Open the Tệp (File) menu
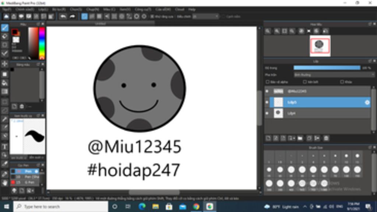Image resolution: width=377 pixels, height=212 pixels. (x=7, y=9)
